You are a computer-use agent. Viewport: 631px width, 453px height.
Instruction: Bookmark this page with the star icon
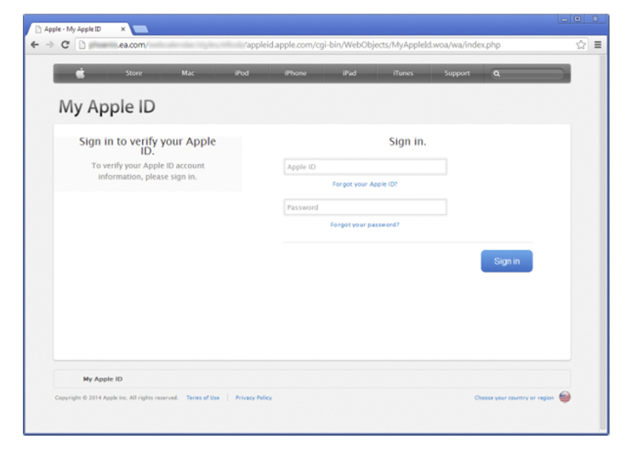pyautogui.click(x=581, y=45)
